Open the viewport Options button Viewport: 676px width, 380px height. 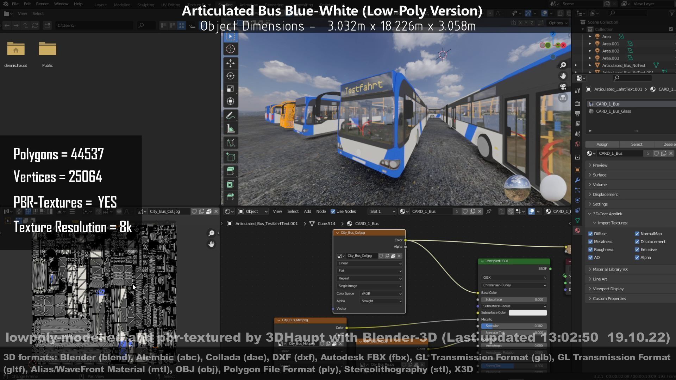tap(557, 23)
